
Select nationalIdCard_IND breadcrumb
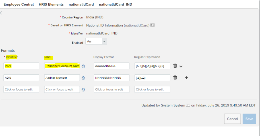(115, 5)
